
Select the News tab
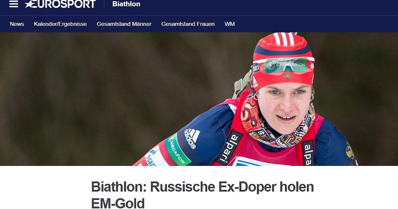(x=17, y=24)
